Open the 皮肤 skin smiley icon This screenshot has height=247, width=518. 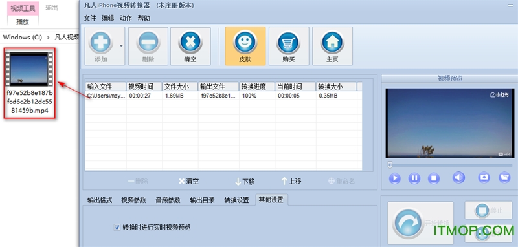(245, 42)
